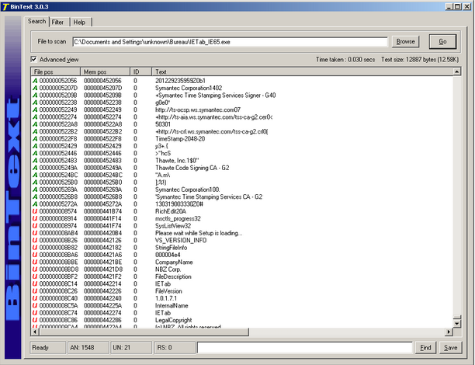Click the ANSI icon of row 00000005272A
Screen dimensions: 475x365
[35, 204]
